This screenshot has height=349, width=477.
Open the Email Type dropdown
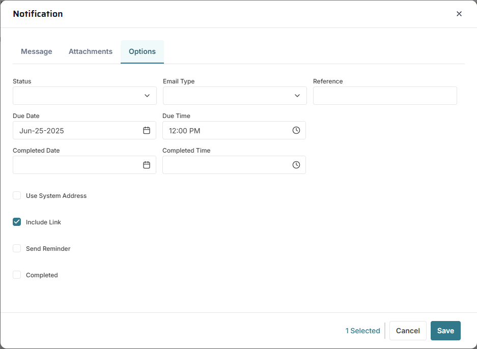(235, 96)
